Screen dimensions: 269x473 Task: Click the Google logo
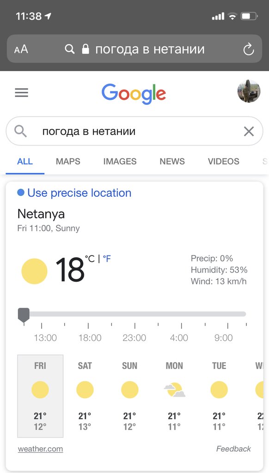pyautogui.click(x=134, y=93)
